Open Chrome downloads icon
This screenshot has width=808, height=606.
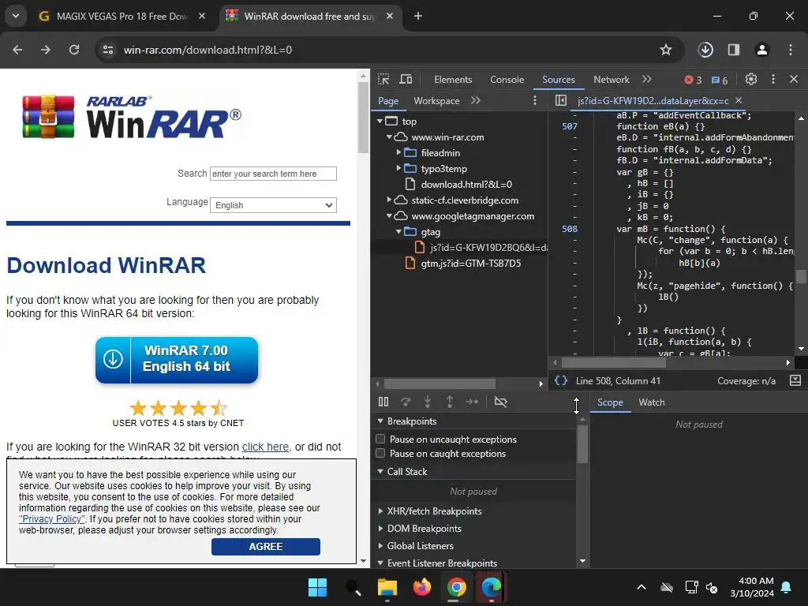pos(705,50)
